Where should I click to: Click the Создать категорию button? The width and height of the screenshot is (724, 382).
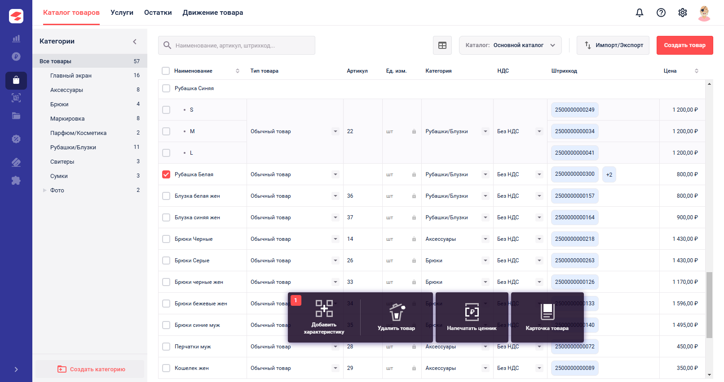(90, 369)
